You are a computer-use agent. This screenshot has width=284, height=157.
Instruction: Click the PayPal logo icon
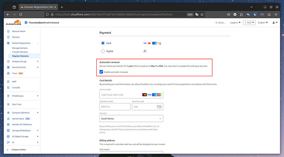tap(145, 51)
